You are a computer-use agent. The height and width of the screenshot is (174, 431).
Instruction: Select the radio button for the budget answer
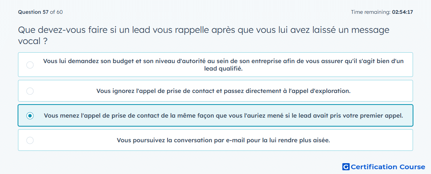click(x=30, y=65)
